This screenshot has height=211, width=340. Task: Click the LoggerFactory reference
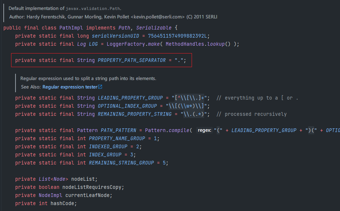pyautogui.click(x=126, y=44)
